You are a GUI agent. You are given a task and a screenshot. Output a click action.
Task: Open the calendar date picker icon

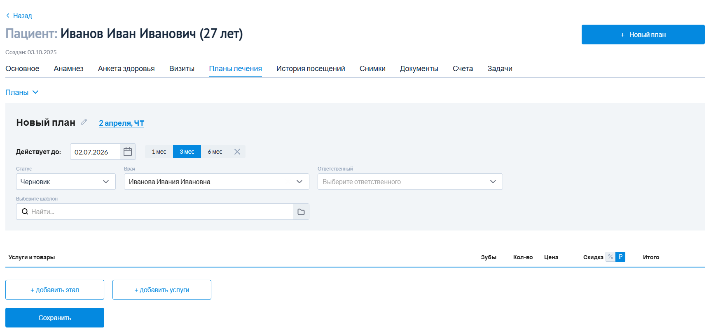click(x=128, y=152)
